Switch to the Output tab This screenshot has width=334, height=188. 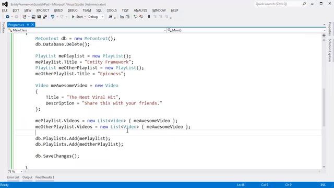[27, 178]
